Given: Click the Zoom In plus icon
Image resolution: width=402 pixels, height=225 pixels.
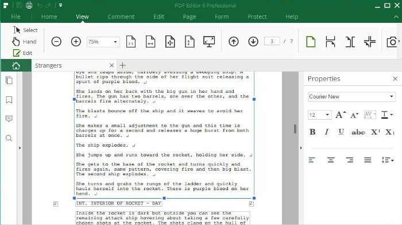Looking at the screenshot, I should (76, 41).
